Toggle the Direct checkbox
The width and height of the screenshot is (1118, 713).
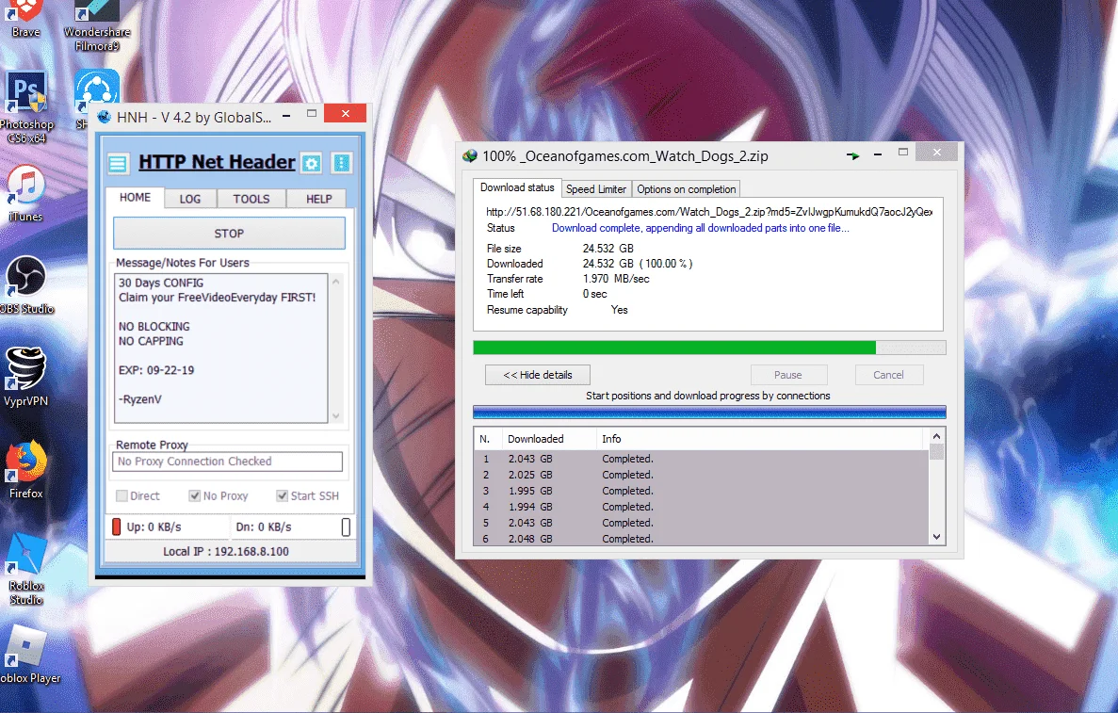click(x=122, y=495)
